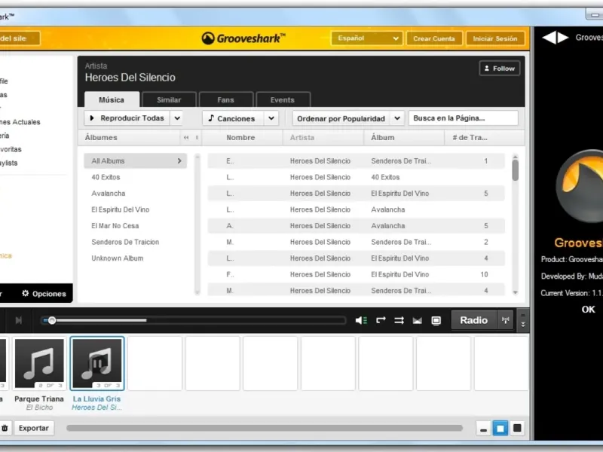The image size is (603, 452).
Task: Select the medium queue size icon
Action: point(500,429)
